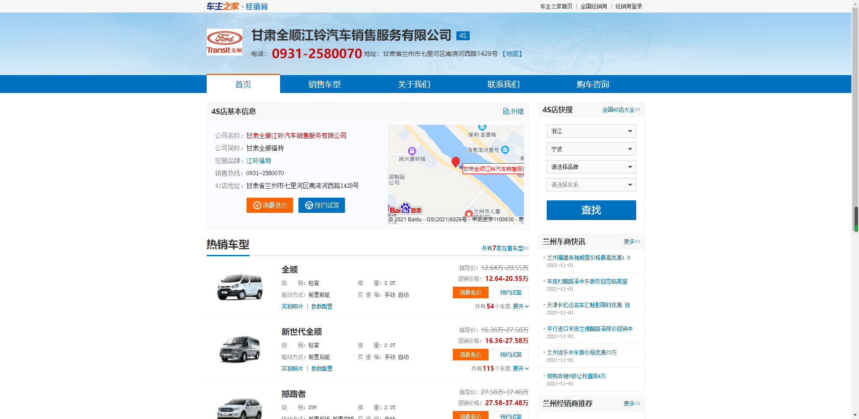This screenshot has width=859, height=419.
Task: Click the Baidu map of dealer location
Action: click(x=456, y=174)
